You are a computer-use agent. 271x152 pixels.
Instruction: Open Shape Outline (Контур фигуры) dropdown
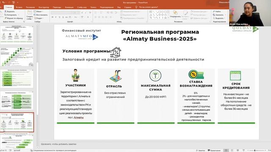(199, 15)
